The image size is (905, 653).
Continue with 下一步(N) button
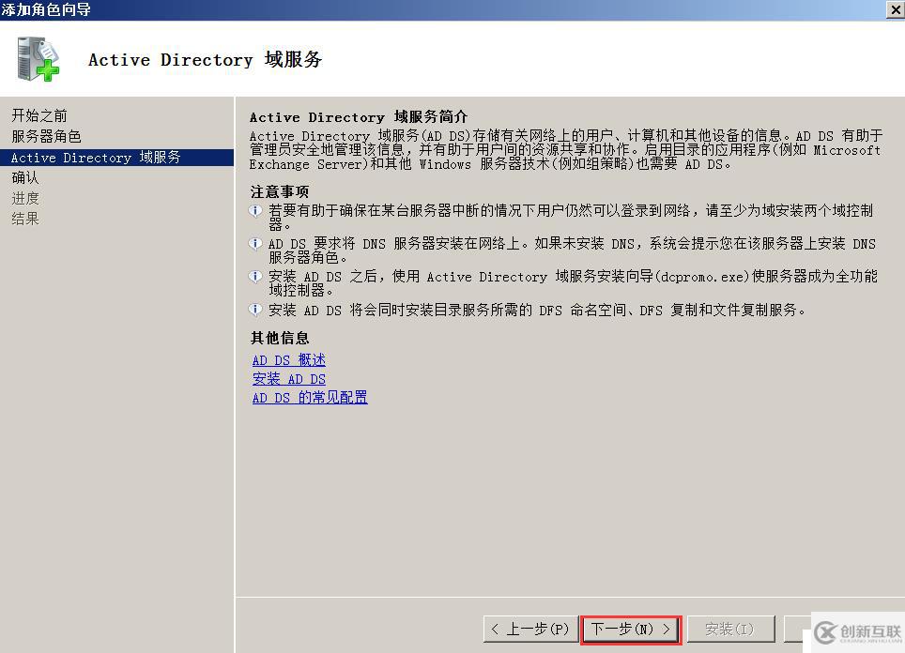pyautogui.click(x=631, y=630)
